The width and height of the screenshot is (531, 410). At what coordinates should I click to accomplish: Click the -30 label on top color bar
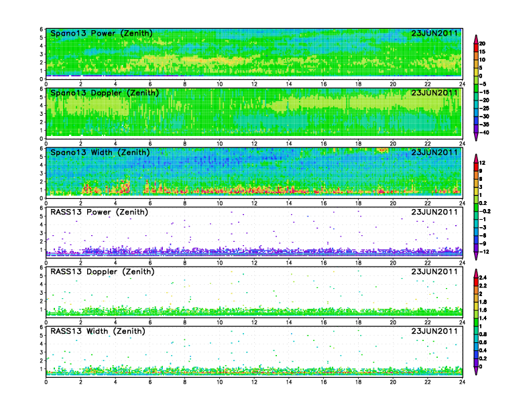(x=484, y=117)
